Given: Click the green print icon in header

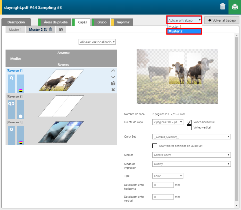Looking at the screenshot, I should pyautogui.click(x=235, y=7).
